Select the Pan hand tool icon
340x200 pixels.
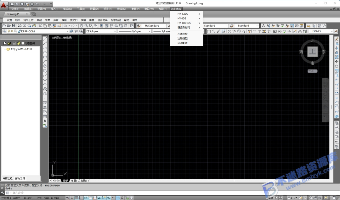(x=82, y=26)
